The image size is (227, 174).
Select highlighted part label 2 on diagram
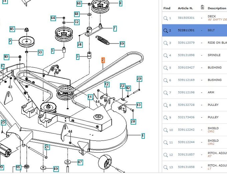103,60
